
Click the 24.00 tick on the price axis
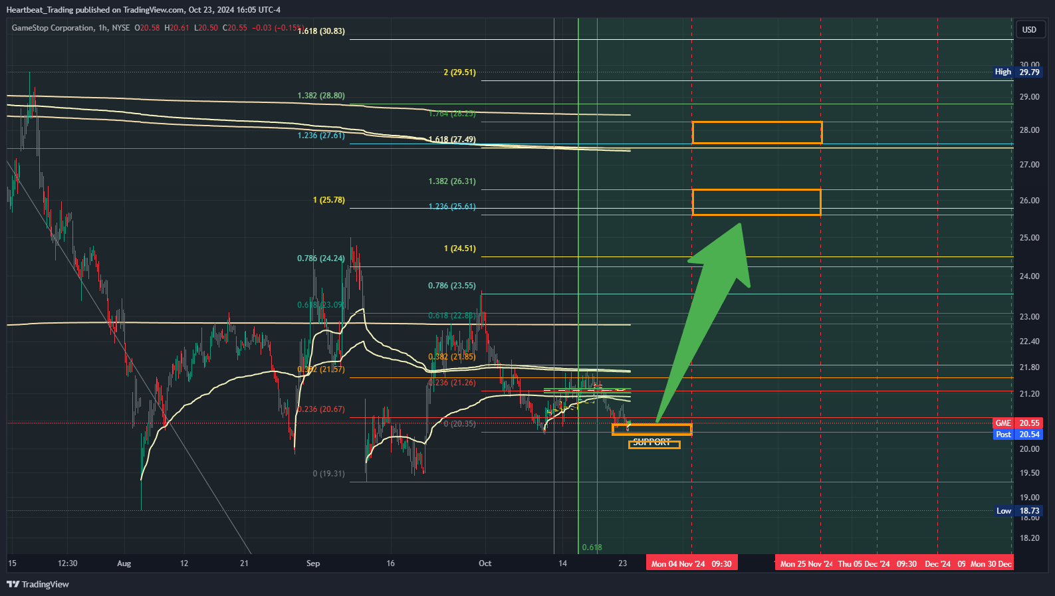(x=1030, y=276)
